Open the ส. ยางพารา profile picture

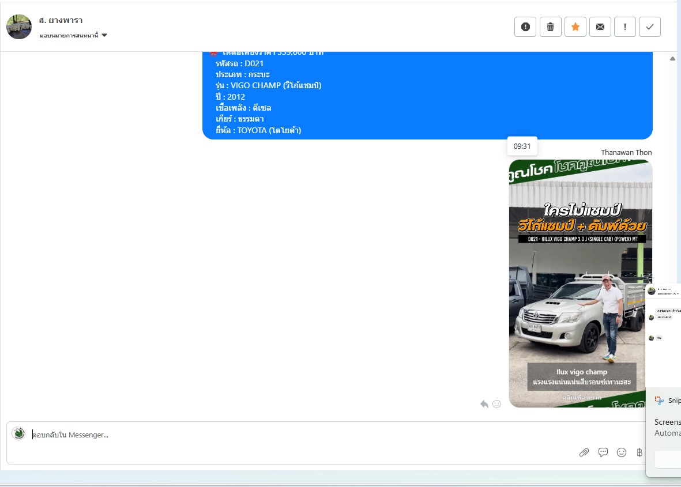coord(19,27)
